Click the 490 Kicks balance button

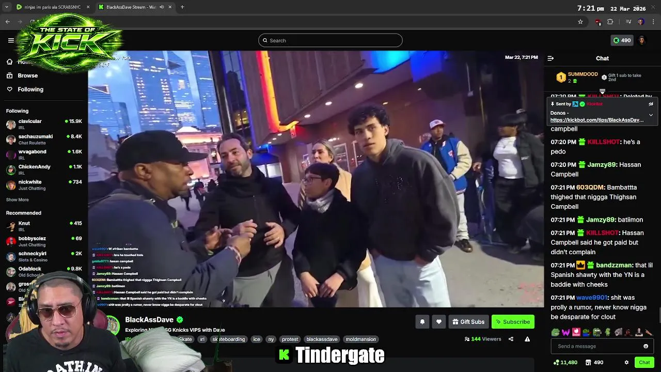click(622, 40)
